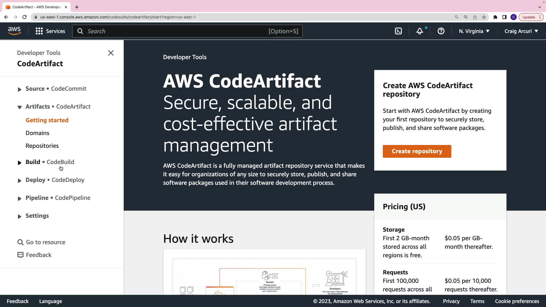
Task: Open Cookie preferences in the footer
Action: (x=517, y=301)
